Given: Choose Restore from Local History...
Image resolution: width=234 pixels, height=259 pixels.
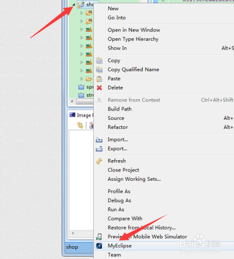Looking at the screenshot, I should tap(142, 228).
